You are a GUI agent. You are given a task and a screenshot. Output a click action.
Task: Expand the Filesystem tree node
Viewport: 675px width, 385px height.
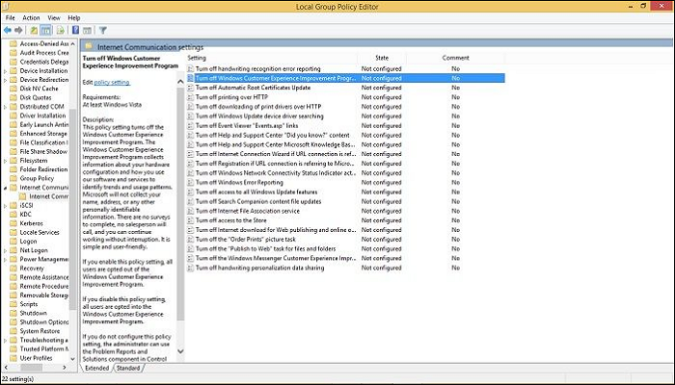[x=5, y=161]
